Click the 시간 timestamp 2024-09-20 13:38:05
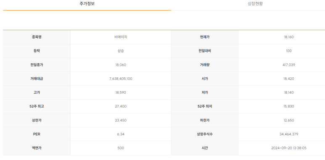 [289, 148]
